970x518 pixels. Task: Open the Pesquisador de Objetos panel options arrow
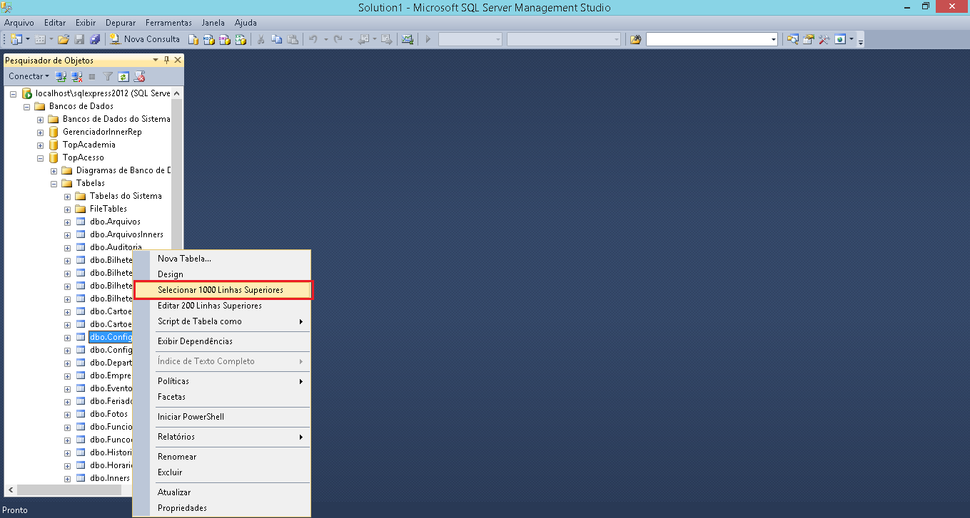(156, 61)
